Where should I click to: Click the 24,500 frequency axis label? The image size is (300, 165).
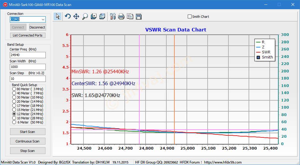83,148
